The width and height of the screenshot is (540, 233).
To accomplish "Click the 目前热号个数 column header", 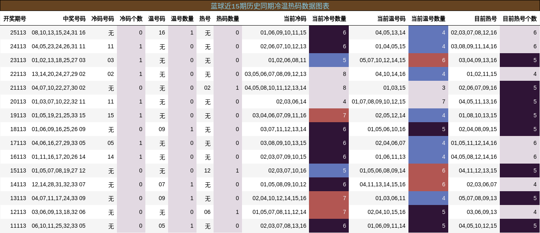I will [520, 19].
